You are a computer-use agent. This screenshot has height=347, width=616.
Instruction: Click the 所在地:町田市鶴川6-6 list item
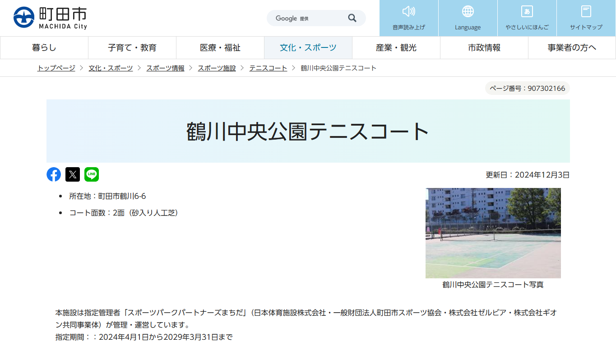pos(107,196)
